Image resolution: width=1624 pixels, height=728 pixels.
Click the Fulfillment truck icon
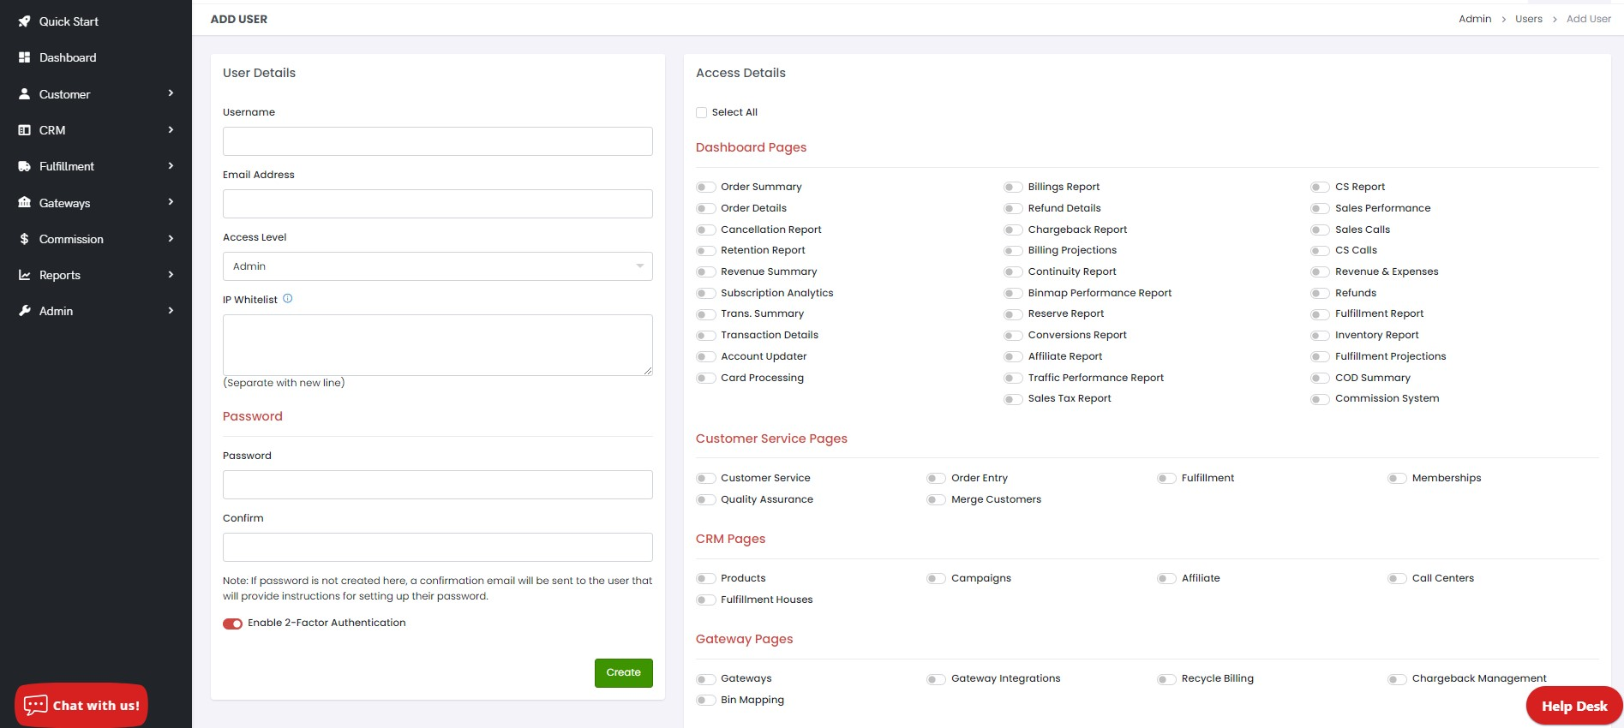pyautogui.click(x=24, y=166)
